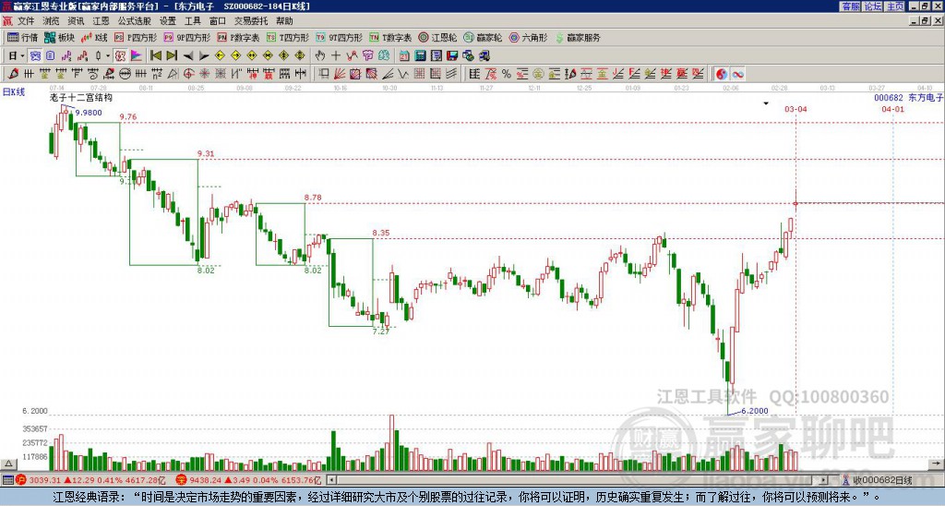This screenshot has width=945, height=506.
Task: Select the percent % line tool
Action: coord(507,74)
